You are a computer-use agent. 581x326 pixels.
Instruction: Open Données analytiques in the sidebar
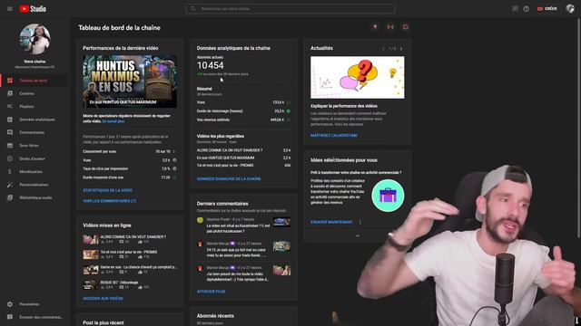[x=34, y=120]
